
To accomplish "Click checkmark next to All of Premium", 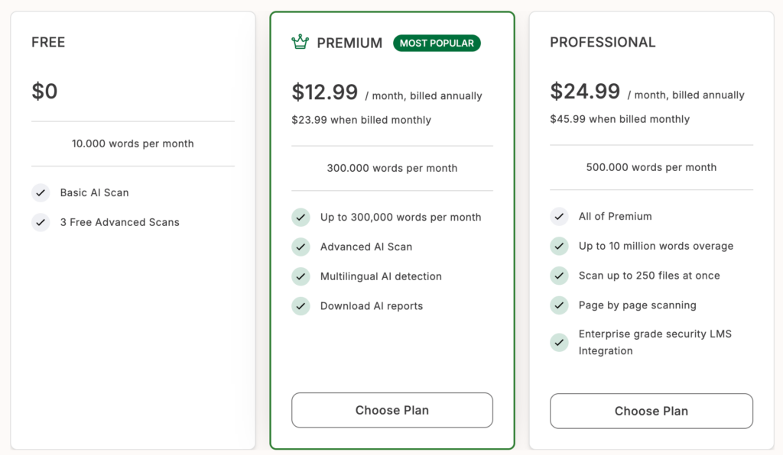I will pos(559,217).
